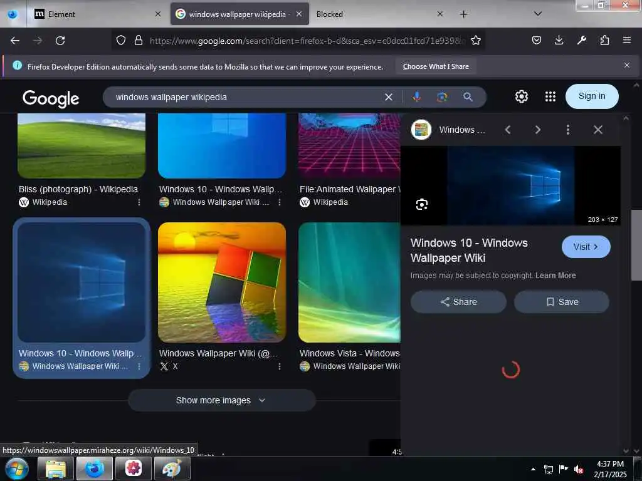
Task: Dismiss the Firefox data notification bar
Action: [627, 65]
